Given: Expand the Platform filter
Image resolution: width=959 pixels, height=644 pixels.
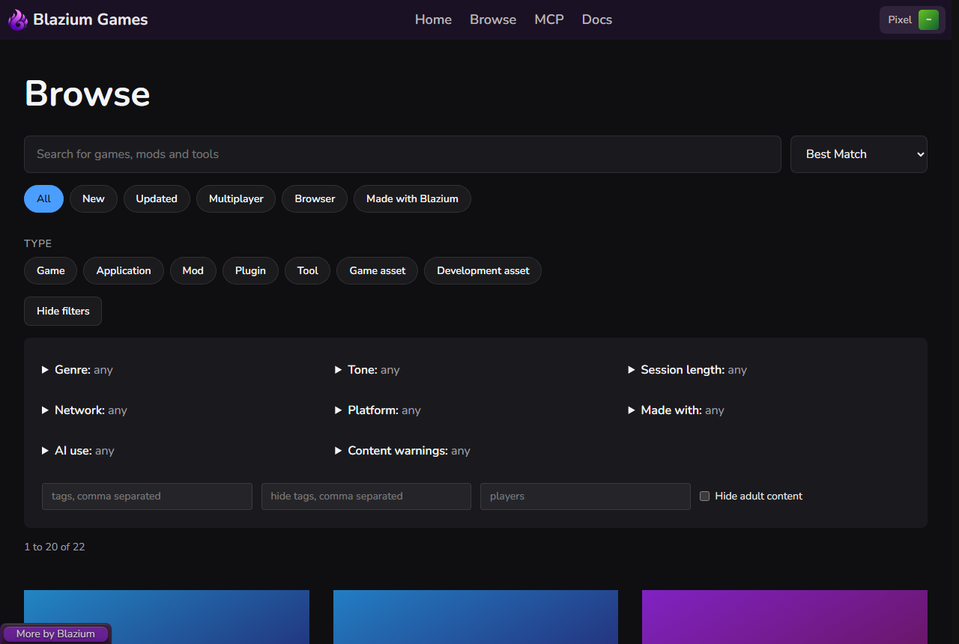Looking at the screenshot, I should (x=378, y=410).
